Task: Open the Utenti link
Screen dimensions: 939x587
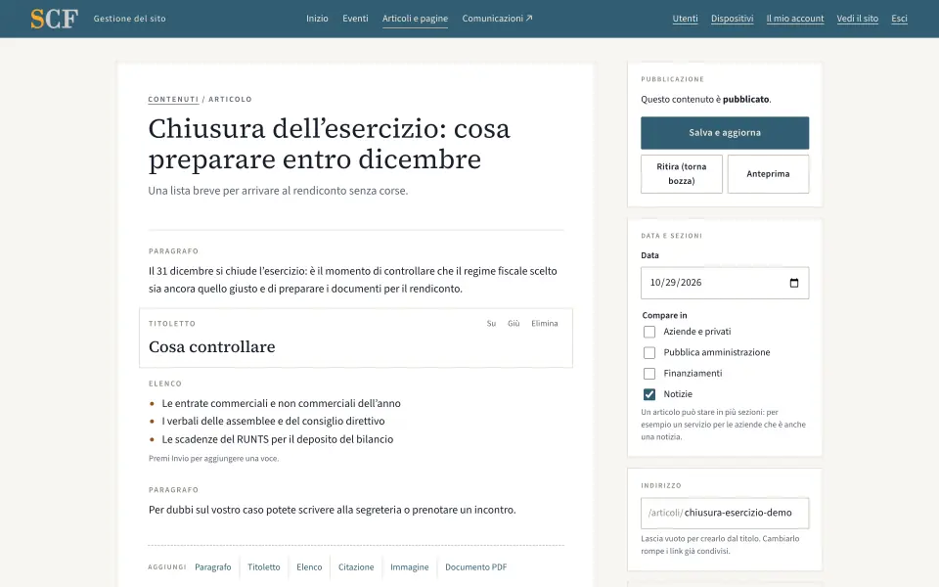Action: tap(685, 19)
